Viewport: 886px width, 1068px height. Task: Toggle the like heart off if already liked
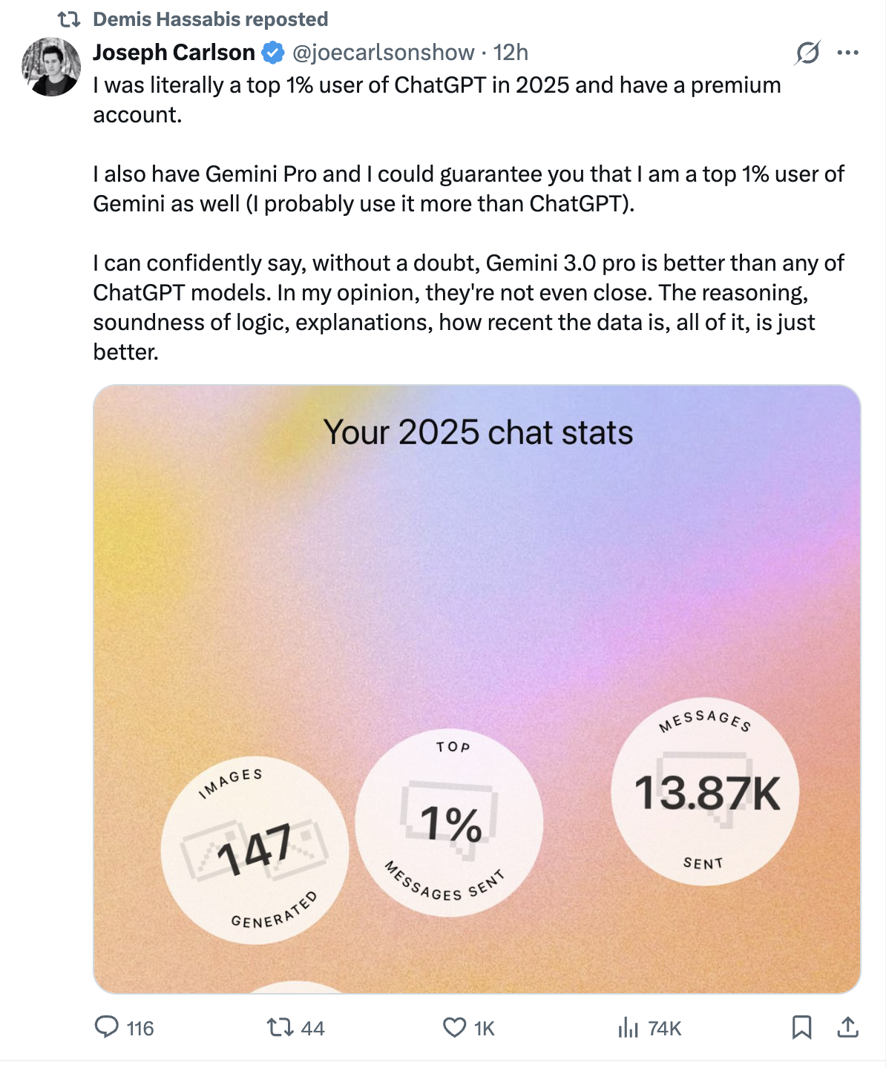[x=455, y=1029]
